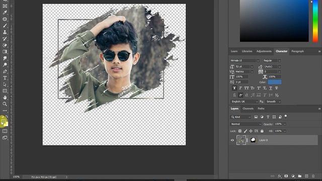The height and width of the screenshot is (181, 322).
Task: Switch to the Learn tab
Action: [234, 51]
